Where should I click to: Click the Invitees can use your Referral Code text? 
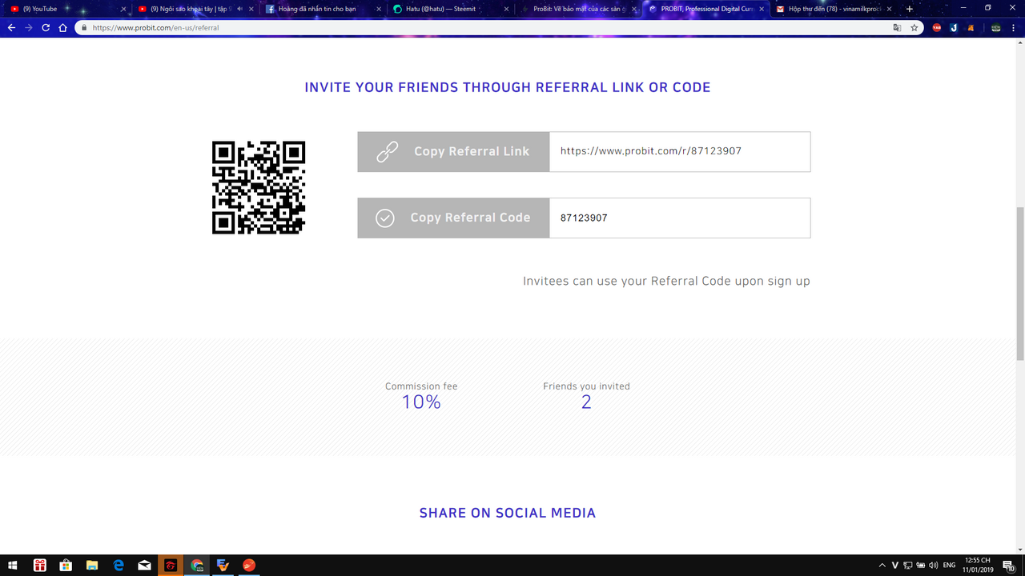click(x=666, y=282)
